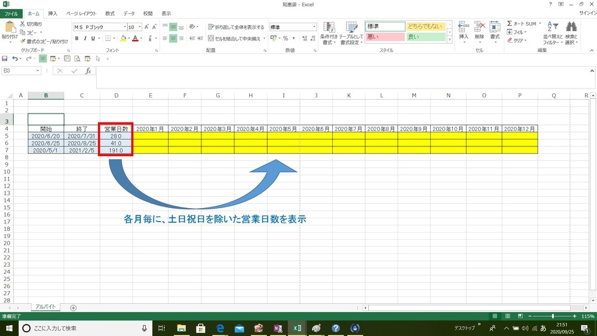
Task: Click the Increase Font Size icon
Action: coord(146,27)
